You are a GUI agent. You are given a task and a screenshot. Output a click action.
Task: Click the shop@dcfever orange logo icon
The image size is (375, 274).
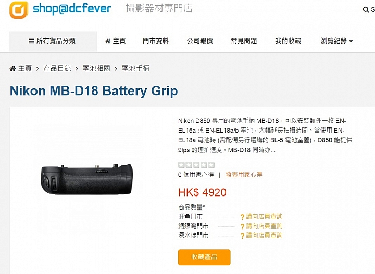[x=19, y=10]
